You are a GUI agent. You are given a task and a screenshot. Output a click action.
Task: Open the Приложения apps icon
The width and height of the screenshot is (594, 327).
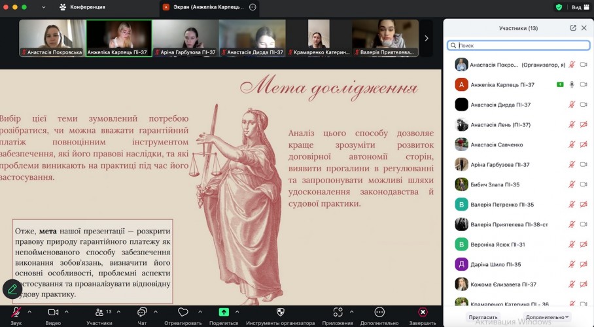338,313
